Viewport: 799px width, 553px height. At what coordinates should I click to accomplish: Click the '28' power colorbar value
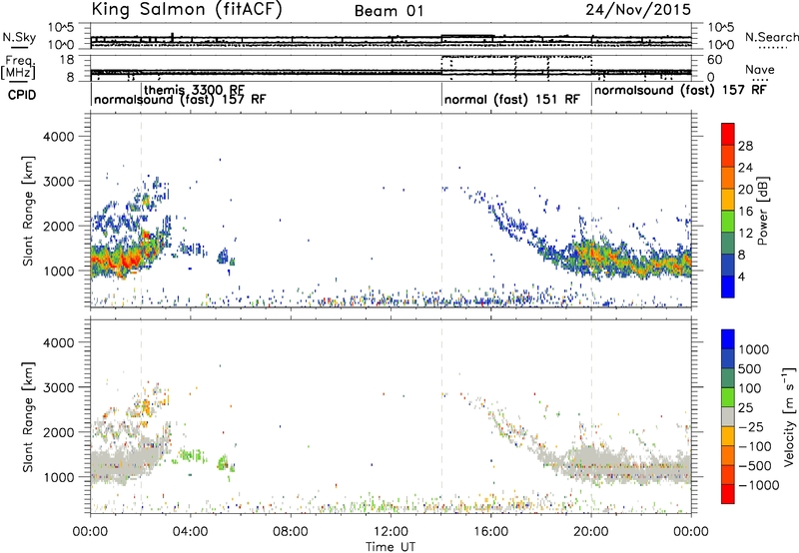(x=745, y=146)
